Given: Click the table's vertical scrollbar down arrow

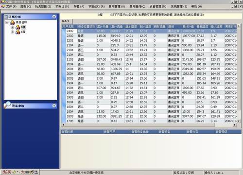Looking at the screenshot, I should pyautogui.click(x=239, y=121).
